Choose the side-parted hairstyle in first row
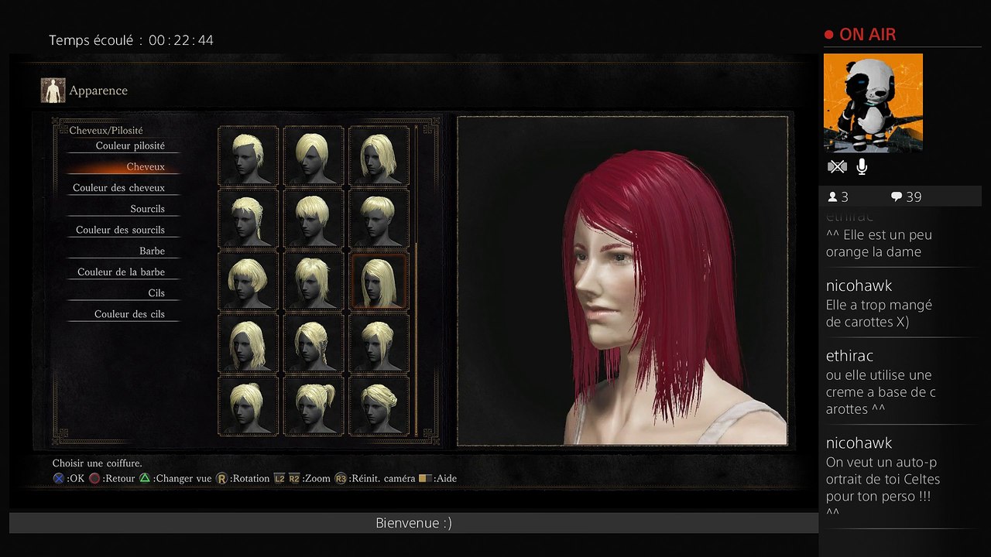Viewport: 991px width, 557px height. point(314,155)
